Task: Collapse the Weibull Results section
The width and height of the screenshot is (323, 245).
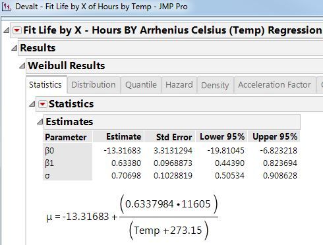Action: pos(22,65)
